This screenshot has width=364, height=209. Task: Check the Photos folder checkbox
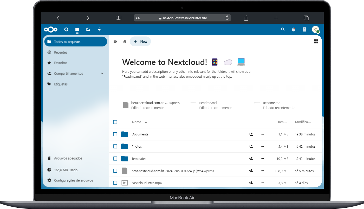click(115, 147)
